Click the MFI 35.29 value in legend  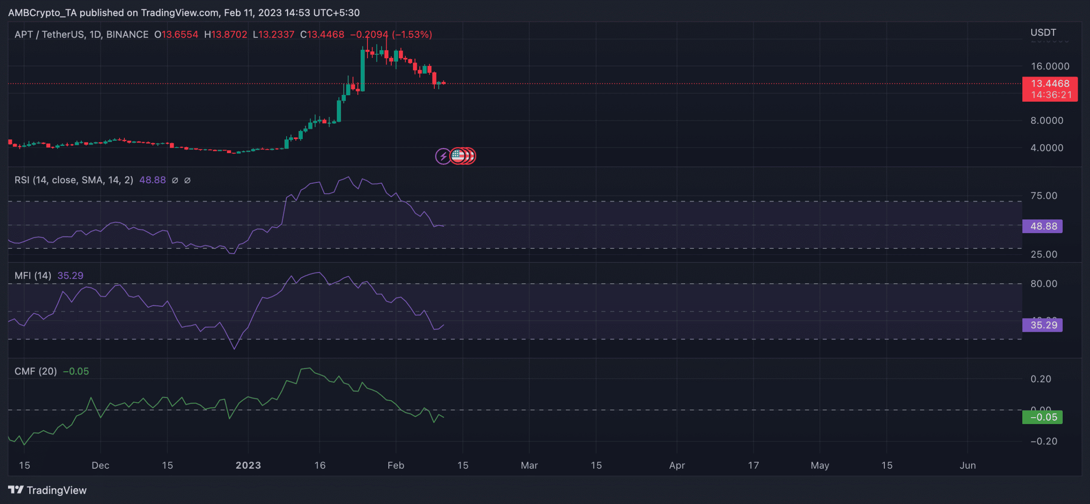click(x=70, y=276)
